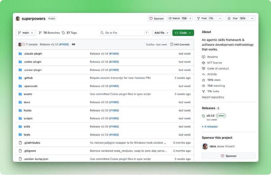This screenshot has width=271, height=175.
Task: Click the scale icon beside MIT license
Action: pyautogui.click(x=204, y=63)
